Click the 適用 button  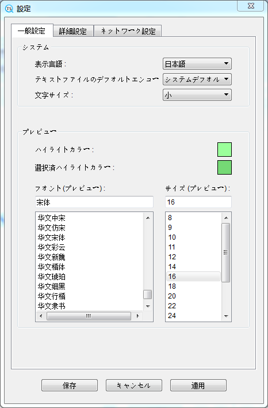tap(198, 386)
